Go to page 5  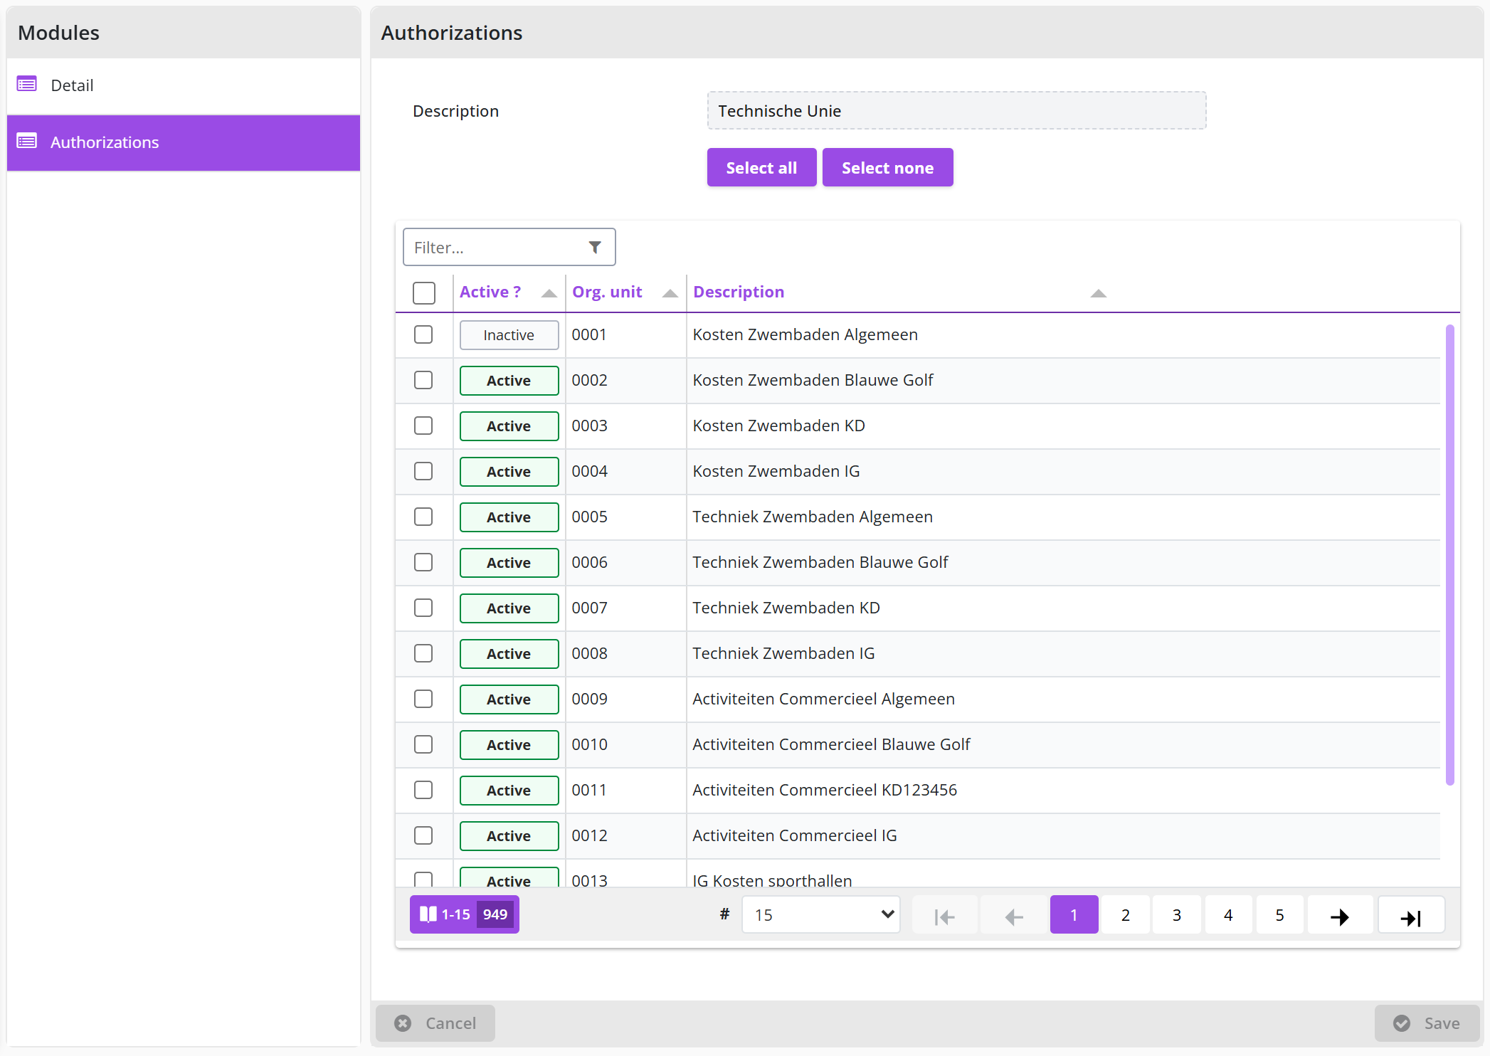[x=1280, y=915]
